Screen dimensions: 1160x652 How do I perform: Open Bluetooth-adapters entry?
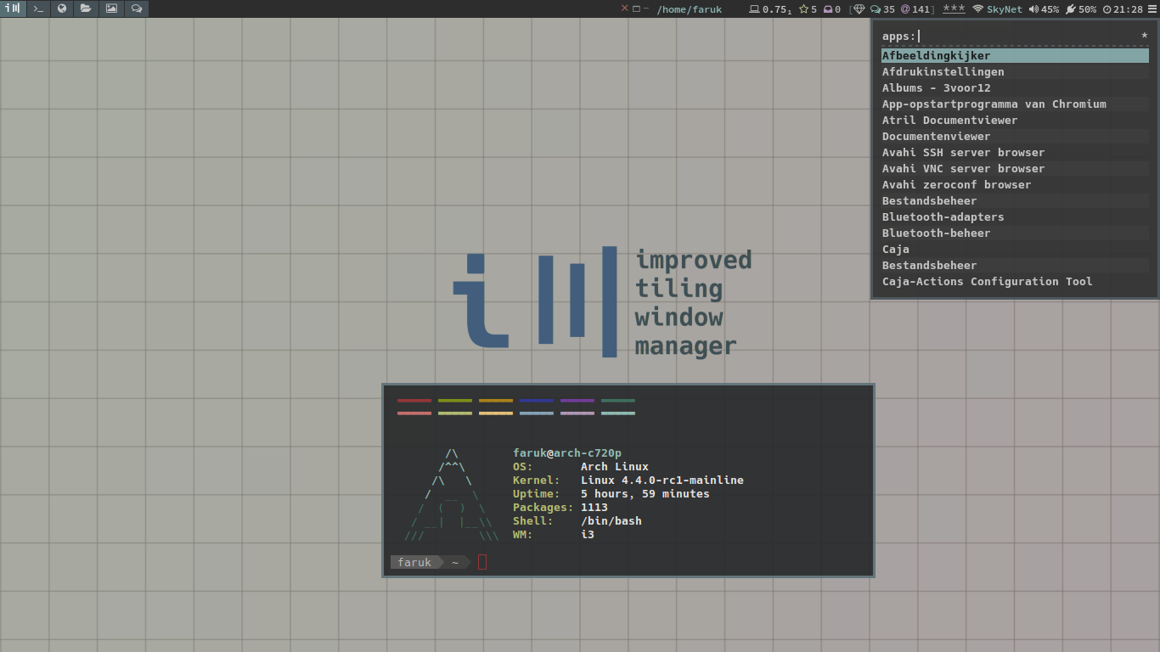point(1015,217)
